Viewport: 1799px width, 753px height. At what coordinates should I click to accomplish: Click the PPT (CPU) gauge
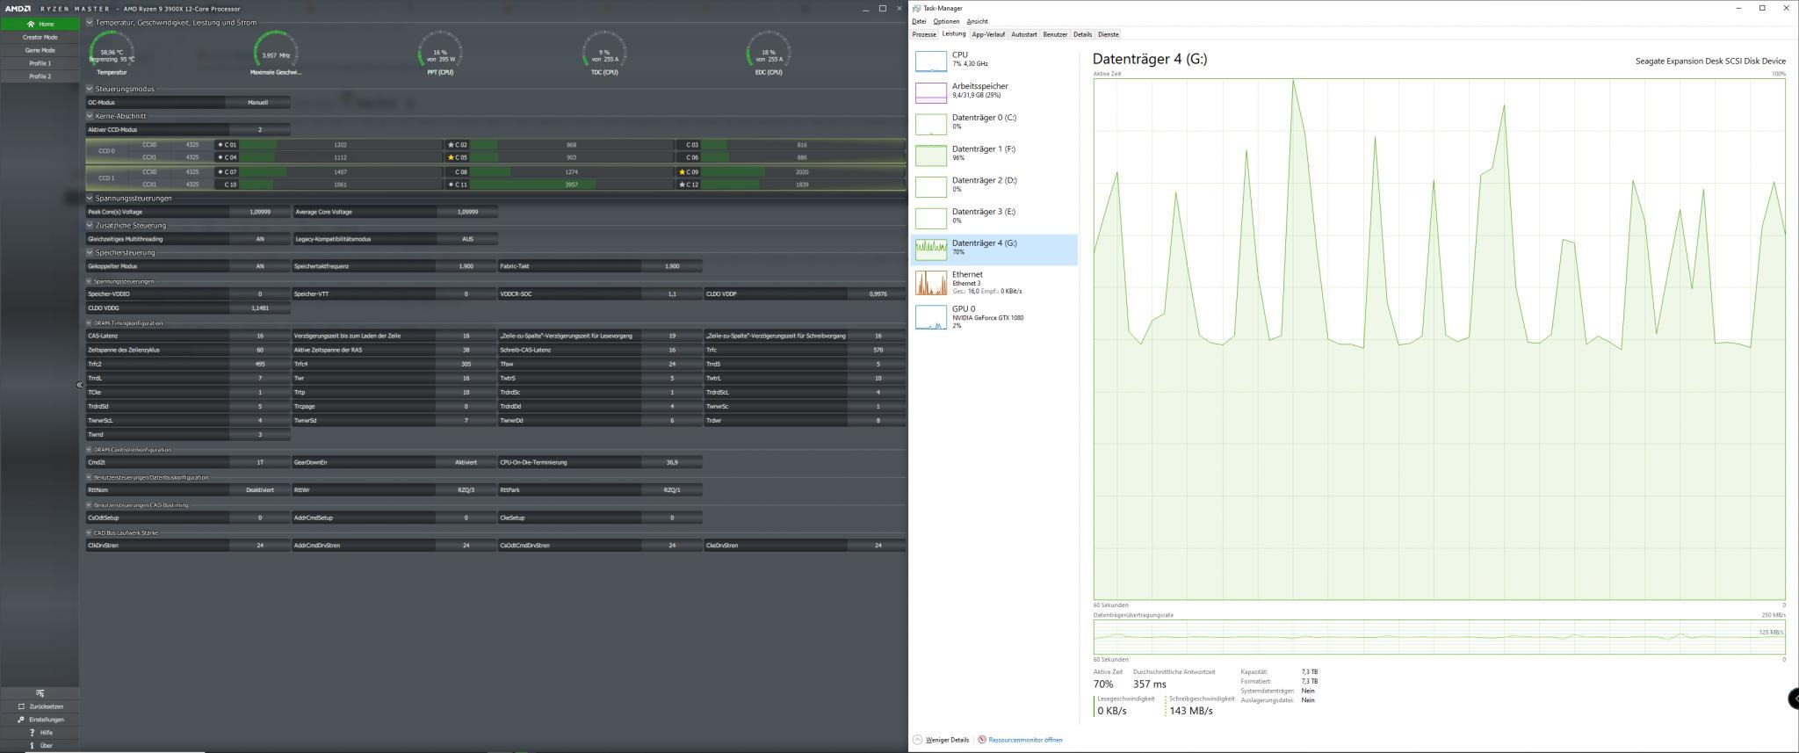point(440,52)
